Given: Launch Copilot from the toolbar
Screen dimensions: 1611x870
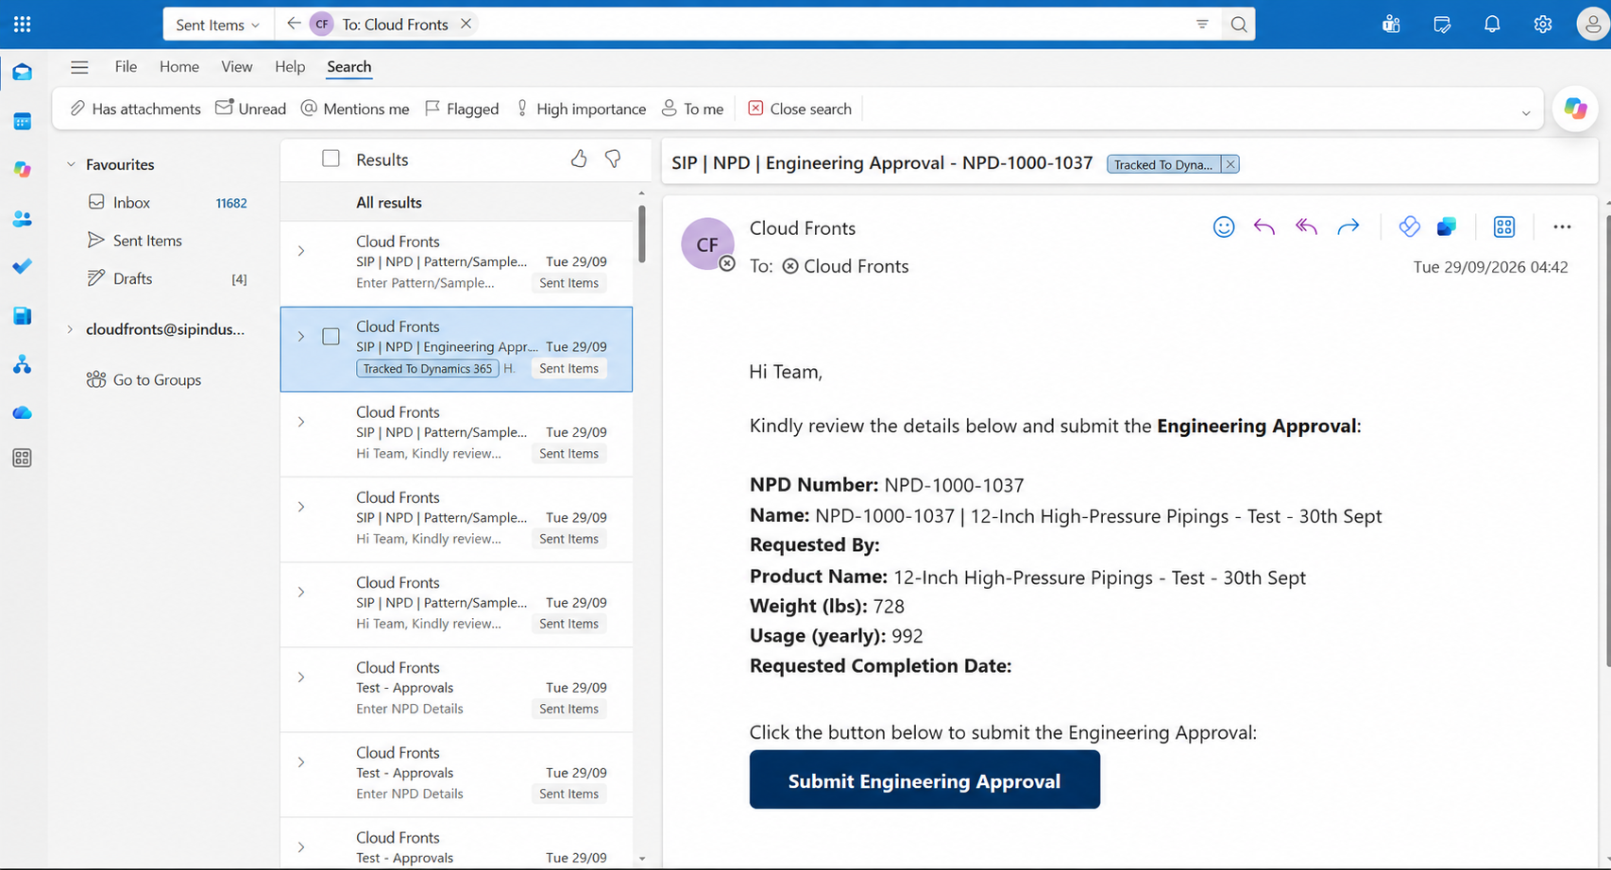Looking at the screenshot, I should (1575, 109).
